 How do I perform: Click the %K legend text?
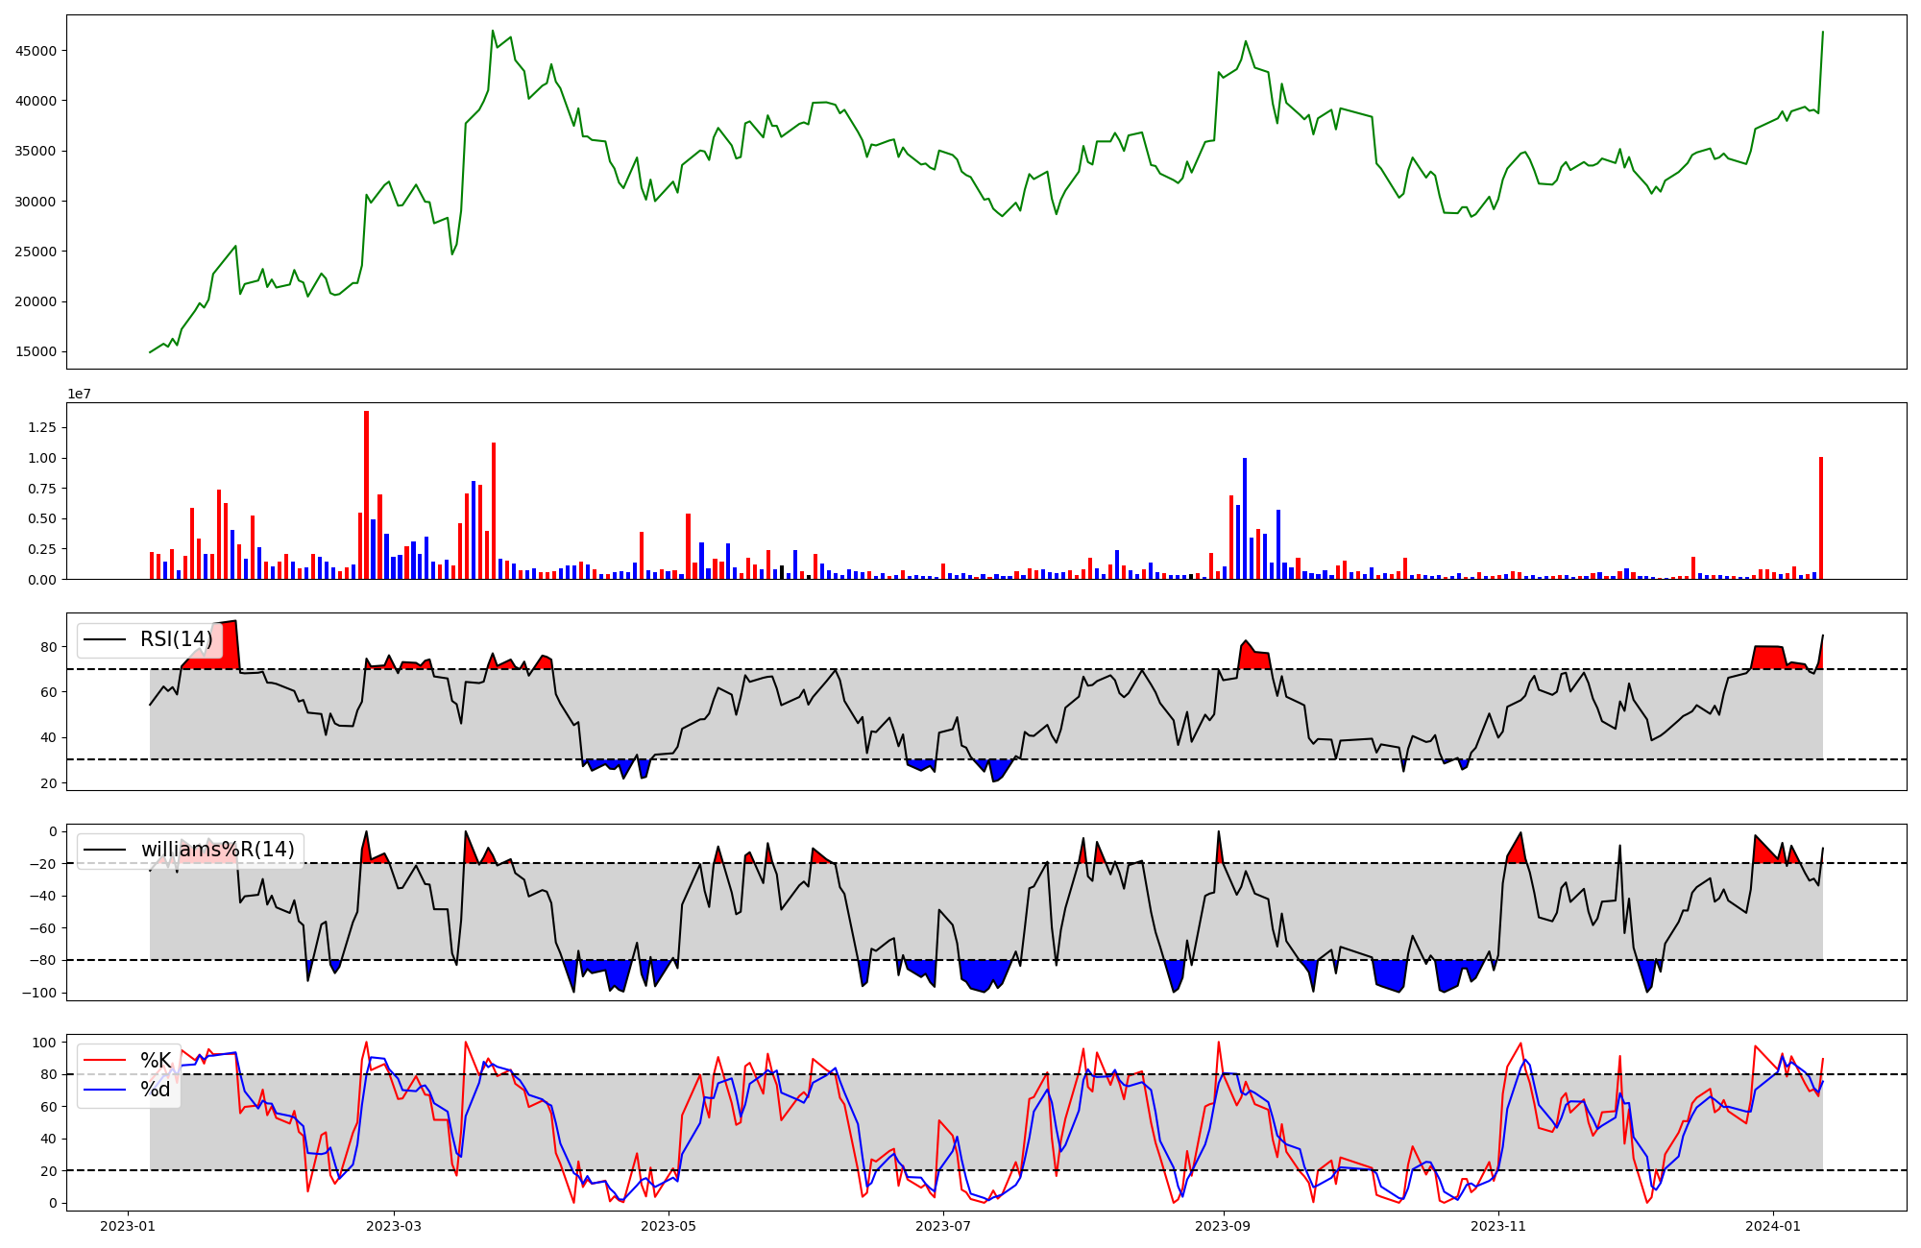click(x=156, y=1061)
